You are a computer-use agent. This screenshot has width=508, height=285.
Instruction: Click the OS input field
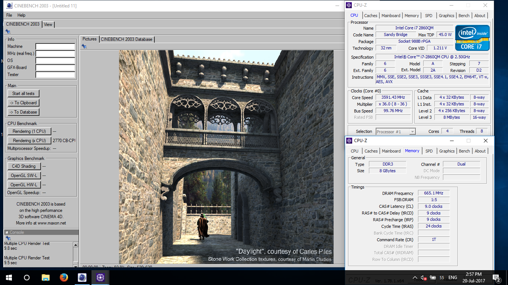point(55,60)
